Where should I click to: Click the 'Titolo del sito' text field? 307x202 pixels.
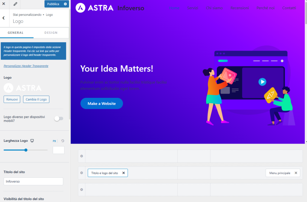pyautogui.click(x=33, y=181)
